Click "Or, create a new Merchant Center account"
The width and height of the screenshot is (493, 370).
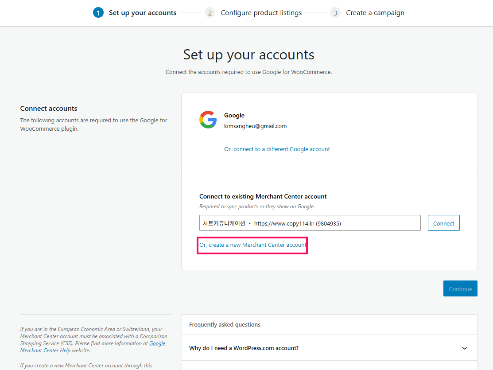pos(252,245)
